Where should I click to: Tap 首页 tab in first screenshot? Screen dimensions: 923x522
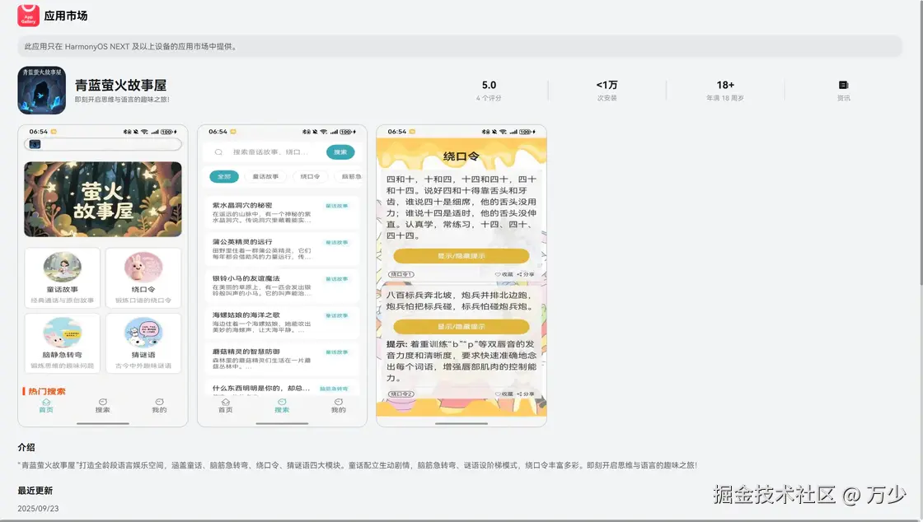[46, 406]
